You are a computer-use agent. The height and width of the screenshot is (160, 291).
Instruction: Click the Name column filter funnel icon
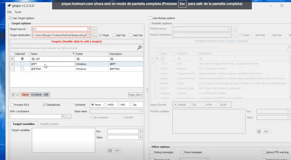click(73, 53)
